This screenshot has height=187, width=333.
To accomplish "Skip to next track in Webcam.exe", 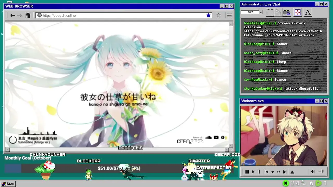I will [x=285, y=172].
